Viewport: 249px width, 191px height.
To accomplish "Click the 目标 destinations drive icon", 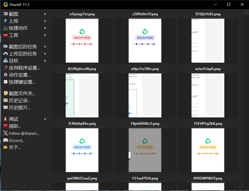I will (x=5, y=61).
